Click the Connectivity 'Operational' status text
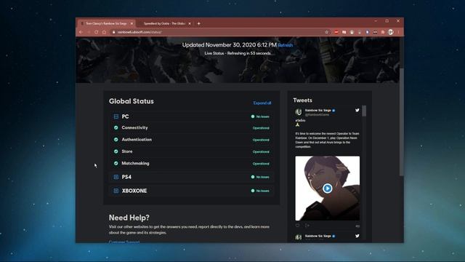The height and width of the screenshot is (262, 465). (x=261, y=128)
